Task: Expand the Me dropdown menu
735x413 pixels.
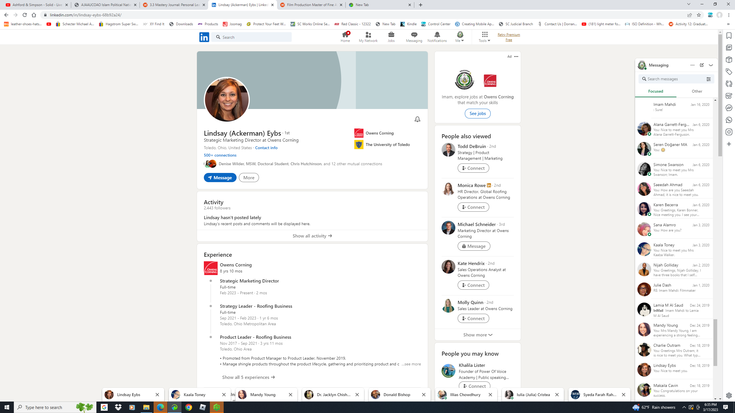Action: pyautogui.click(x=460, y=37)
